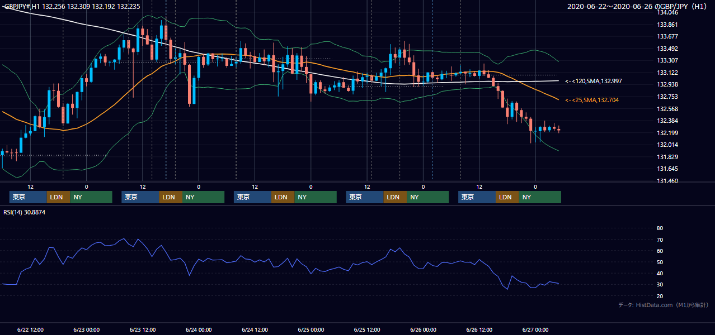Click price axis value 131.460
This screenshot has height=335, width=715.
point(667,181)
